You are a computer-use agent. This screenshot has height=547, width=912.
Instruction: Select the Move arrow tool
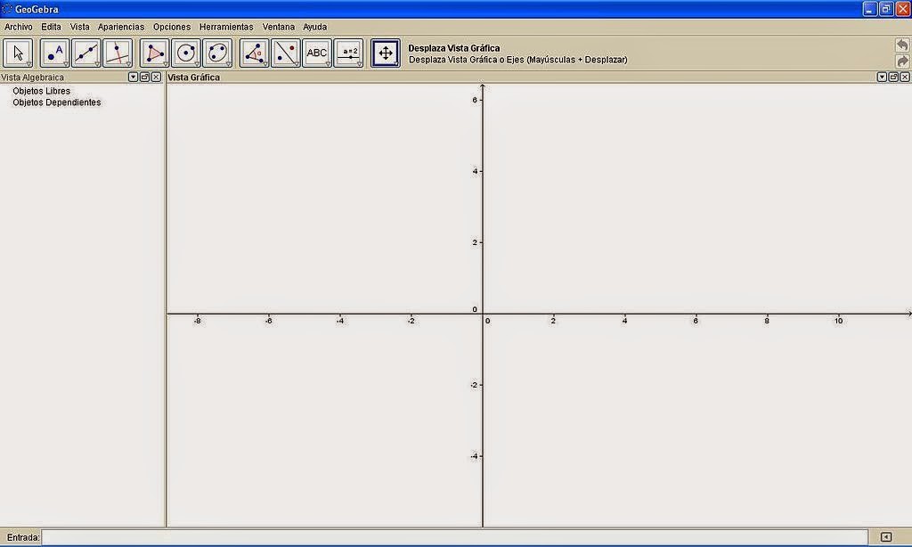tap(18, 53)
